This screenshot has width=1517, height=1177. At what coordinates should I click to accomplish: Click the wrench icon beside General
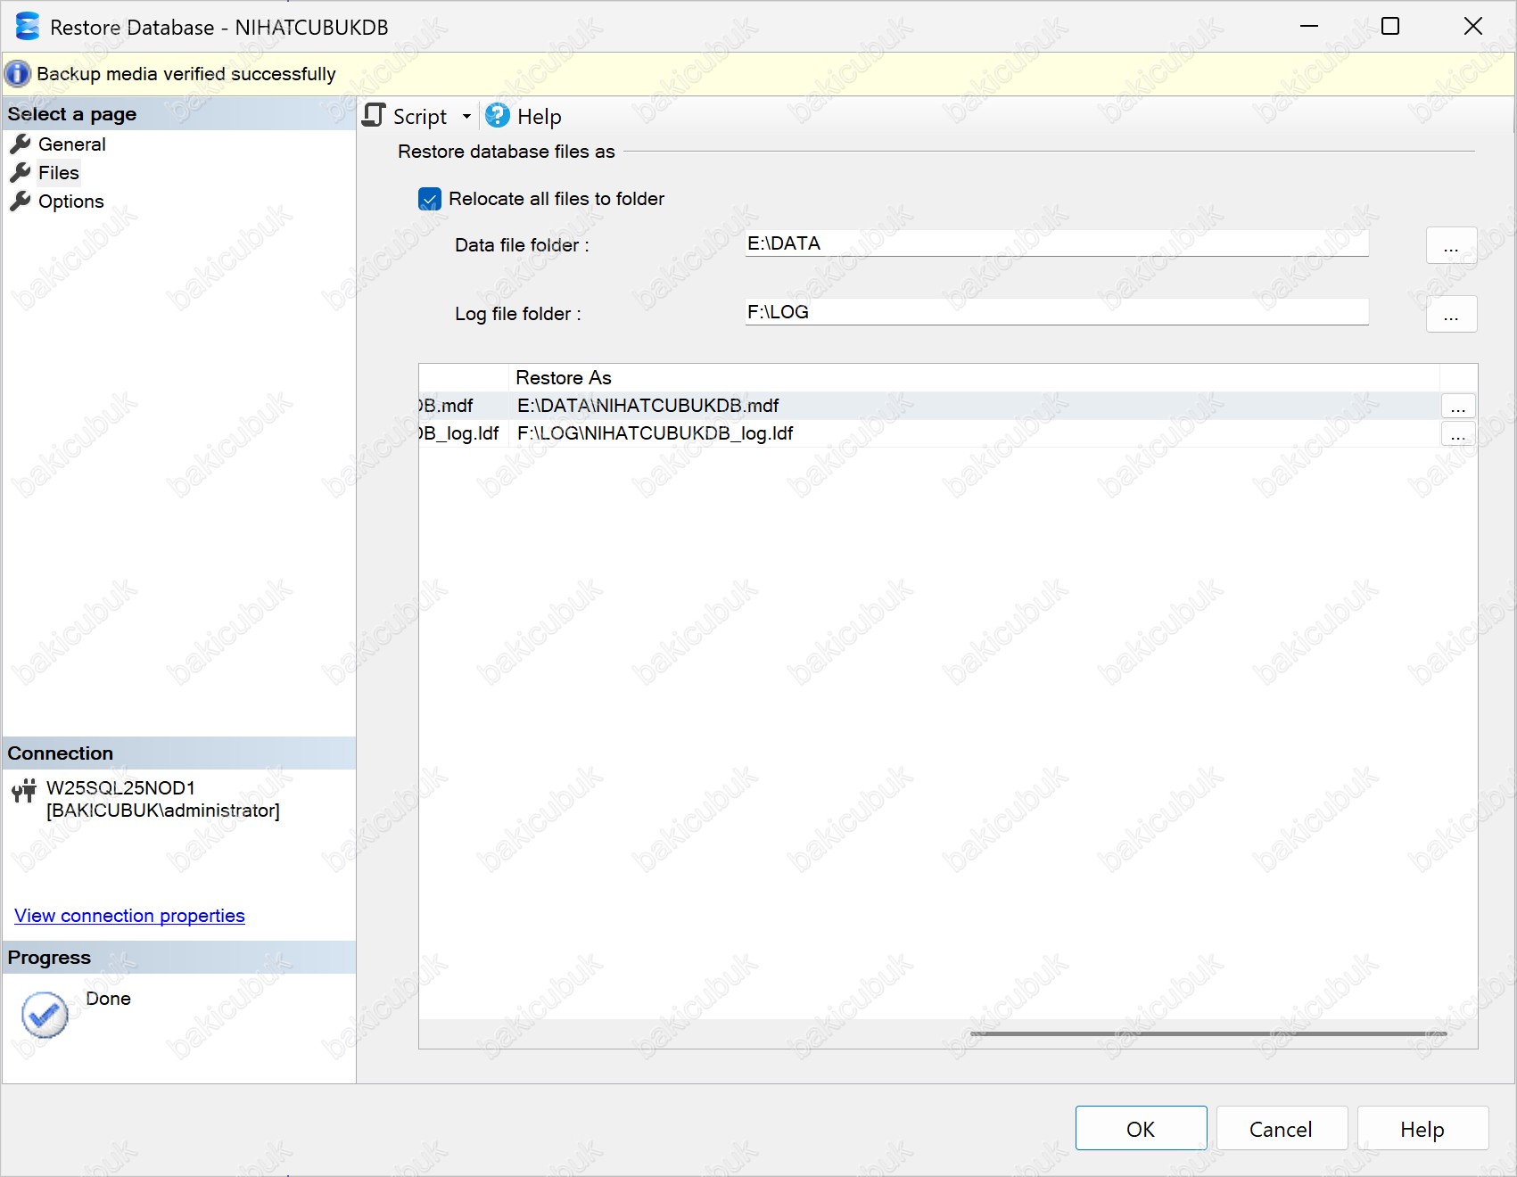tap(21, 144)
